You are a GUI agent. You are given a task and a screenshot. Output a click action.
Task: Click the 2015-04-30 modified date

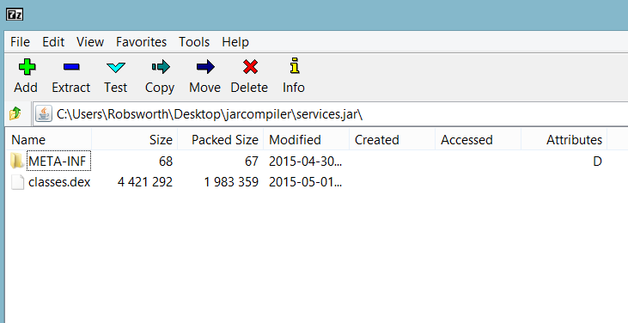[x=305, y=161]
